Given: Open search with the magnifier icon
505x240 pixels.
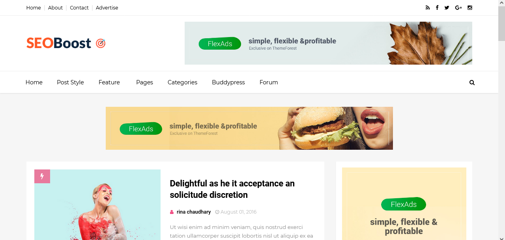Looking at the screenshot, I should (472, 82).
